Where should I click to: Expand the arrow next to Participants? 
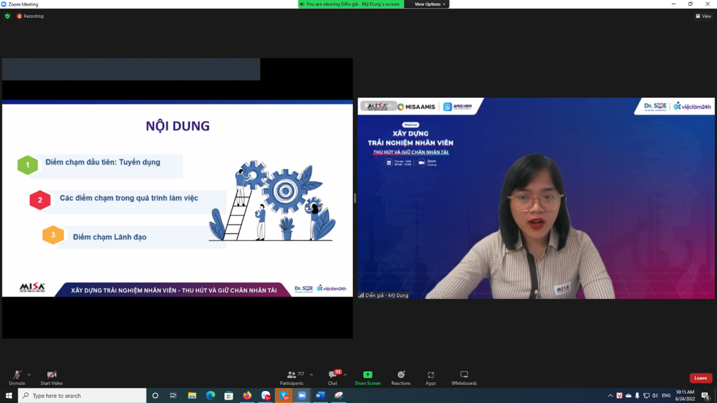311,374
